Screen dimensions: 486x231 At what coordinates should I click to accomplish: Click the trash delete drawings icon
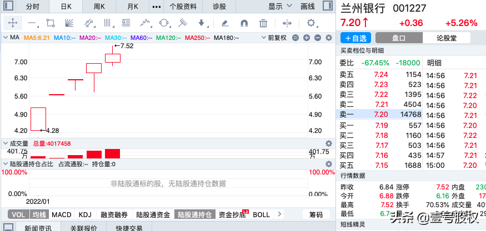tap(263, 23)
